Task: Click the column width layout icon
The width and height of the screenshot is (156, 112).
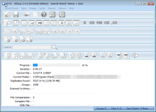Action: tap(16, 23)
